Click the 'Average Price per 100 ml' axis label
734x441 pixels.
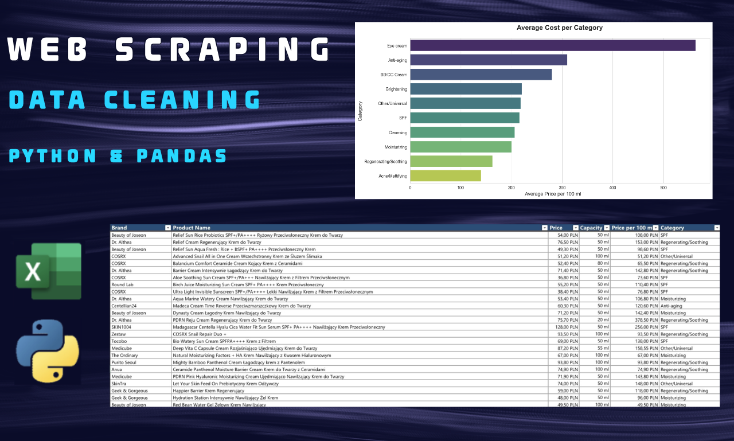553,194
